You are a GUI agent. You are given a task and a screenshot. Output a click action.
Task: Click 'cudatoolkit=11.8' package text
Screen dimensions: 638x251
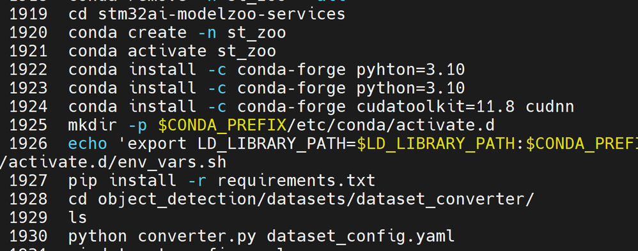tap(435, 107)
